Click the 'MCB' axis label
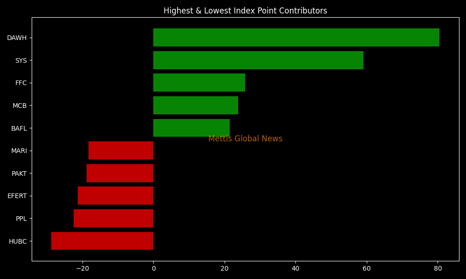The image size is (466, 279). (x=20, y=106)
